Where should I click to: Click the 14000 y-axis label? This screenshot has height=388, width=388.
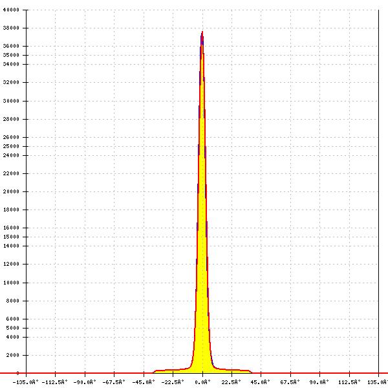pyautogui.click(x=11, y=246)
